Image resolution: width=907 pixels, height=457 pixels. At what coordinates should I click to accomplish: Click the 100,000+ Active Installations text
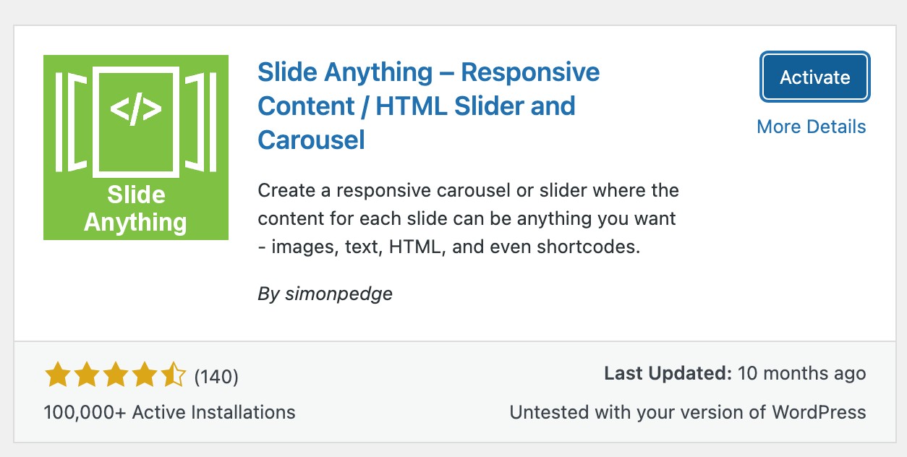coord(170,413)
